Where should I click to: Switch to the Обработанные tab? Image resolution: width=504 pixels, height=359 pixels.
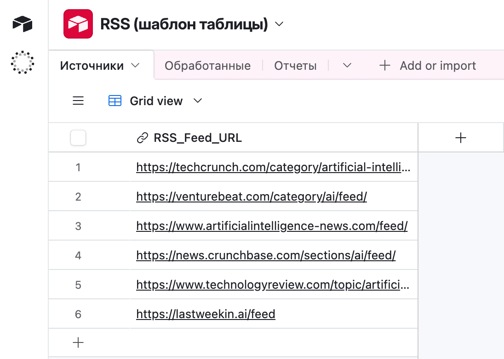(x=208, y=65)
